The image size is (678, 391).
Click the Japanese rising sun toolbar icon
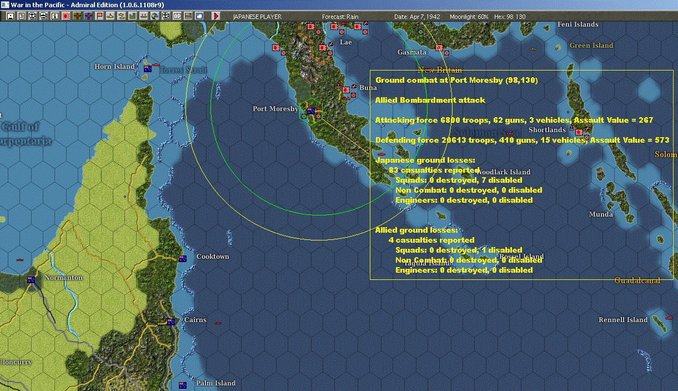[x=66, y=16]
